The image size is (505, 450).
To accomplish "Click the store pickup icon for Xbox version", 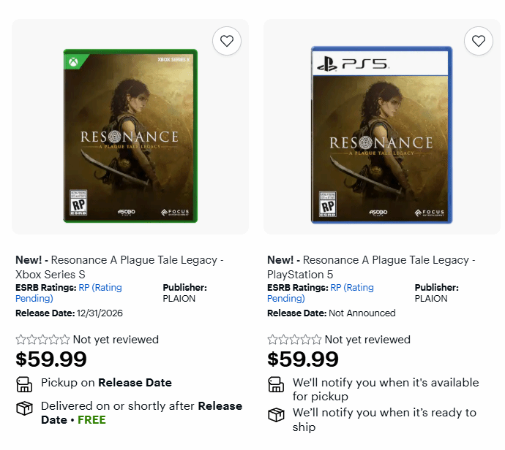I will (24, 384).
